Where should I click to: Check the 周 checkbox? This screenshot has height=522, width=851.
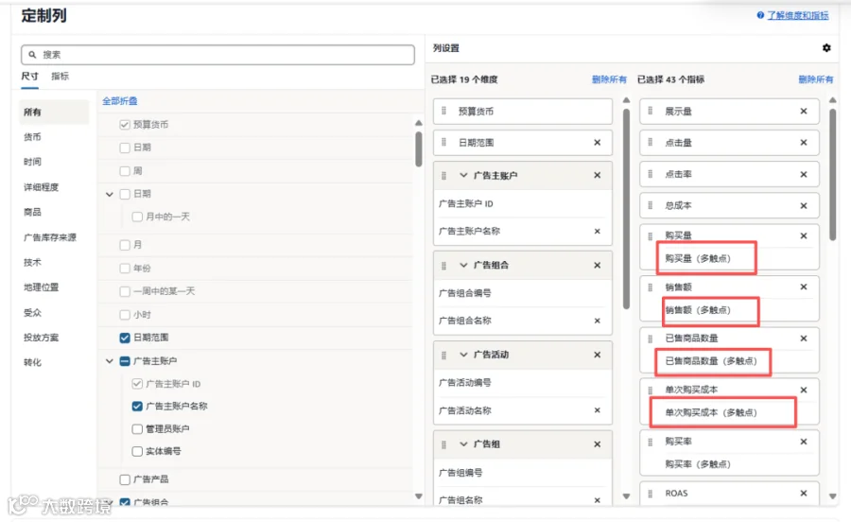125,171
